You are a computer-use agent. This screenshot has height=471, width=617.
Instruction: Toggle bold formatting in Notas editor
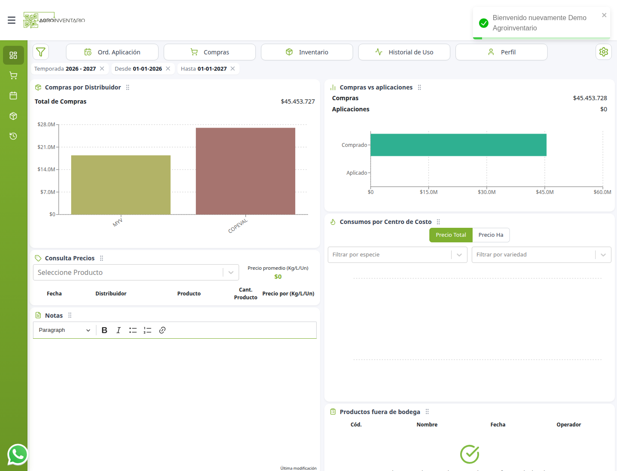coord(104,330)
